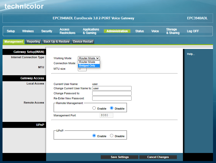Open the Wireless menu
This screenshot has height=163, width=216.
[x=28, y=31]
